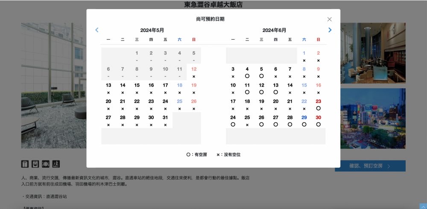Click May 19 in the calendar
The height and width of the screenshot is (209, 427).
point(193,88)
